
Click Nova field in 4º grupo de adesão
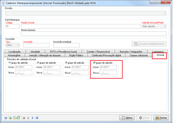click(x=108, y=73)
